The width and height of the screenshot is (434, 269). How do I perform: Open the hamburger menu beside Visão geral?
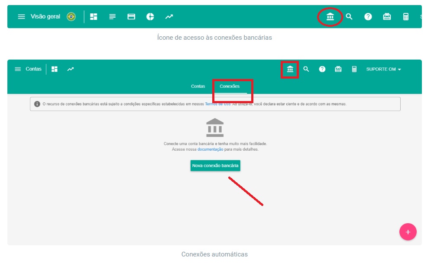[21, 17]
